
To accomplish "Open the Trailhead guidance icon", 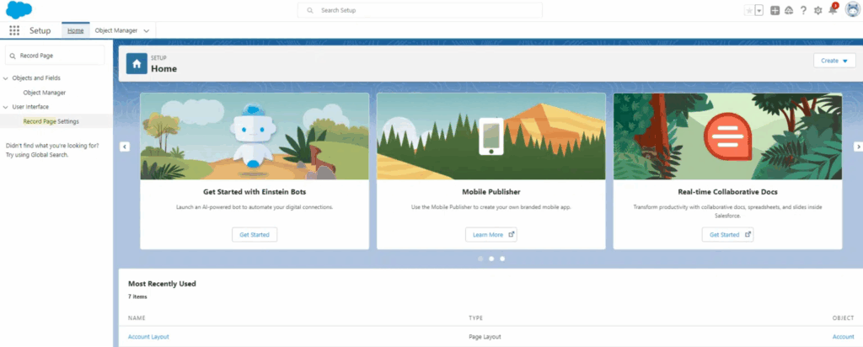I will tap(789, 10).
